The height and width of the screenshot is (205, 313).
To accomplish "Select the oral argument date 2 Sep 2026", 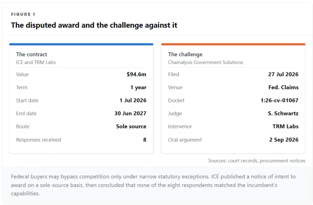I will click(x=284, y=140).
